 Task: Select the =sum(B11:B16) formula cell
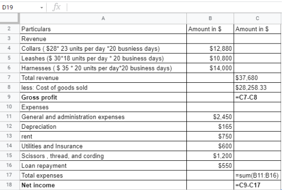257,175
